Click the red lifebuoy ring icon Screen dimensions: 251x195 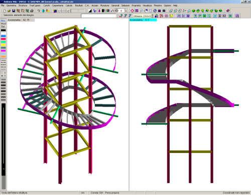point(132,11)
